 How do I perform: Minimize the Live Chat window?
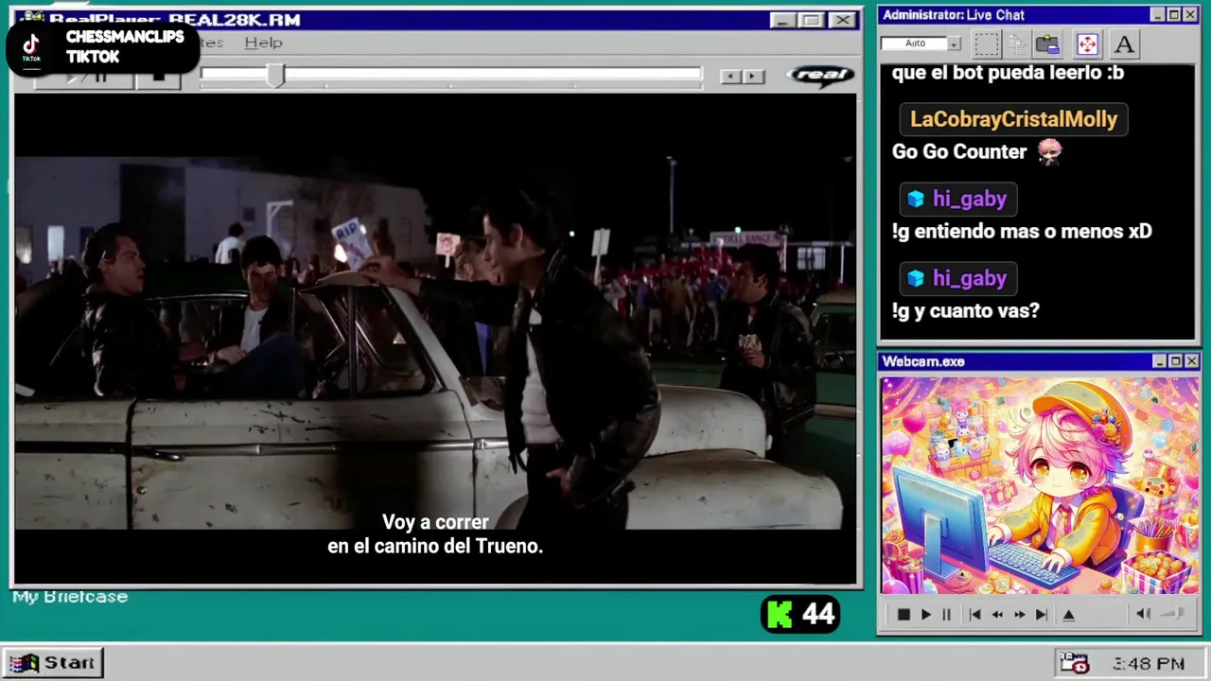[1158, 15]
